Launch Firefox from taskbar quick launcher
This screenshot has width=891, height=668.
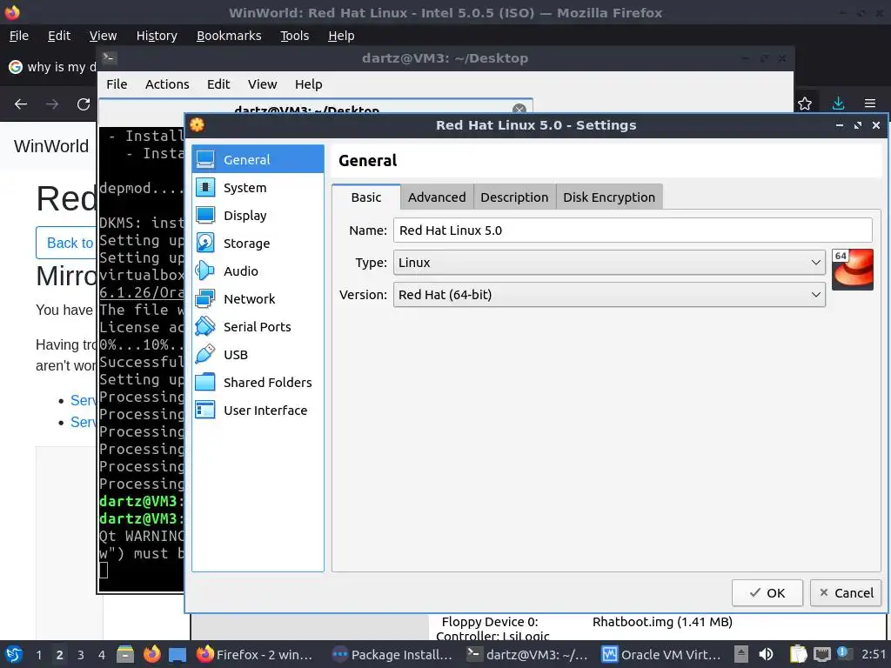(151, 654)
